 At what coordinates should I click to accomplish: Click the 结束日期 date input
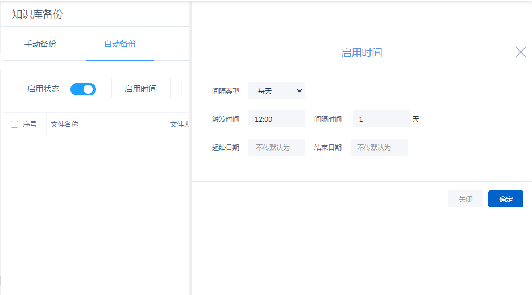[x=379, y=148]
